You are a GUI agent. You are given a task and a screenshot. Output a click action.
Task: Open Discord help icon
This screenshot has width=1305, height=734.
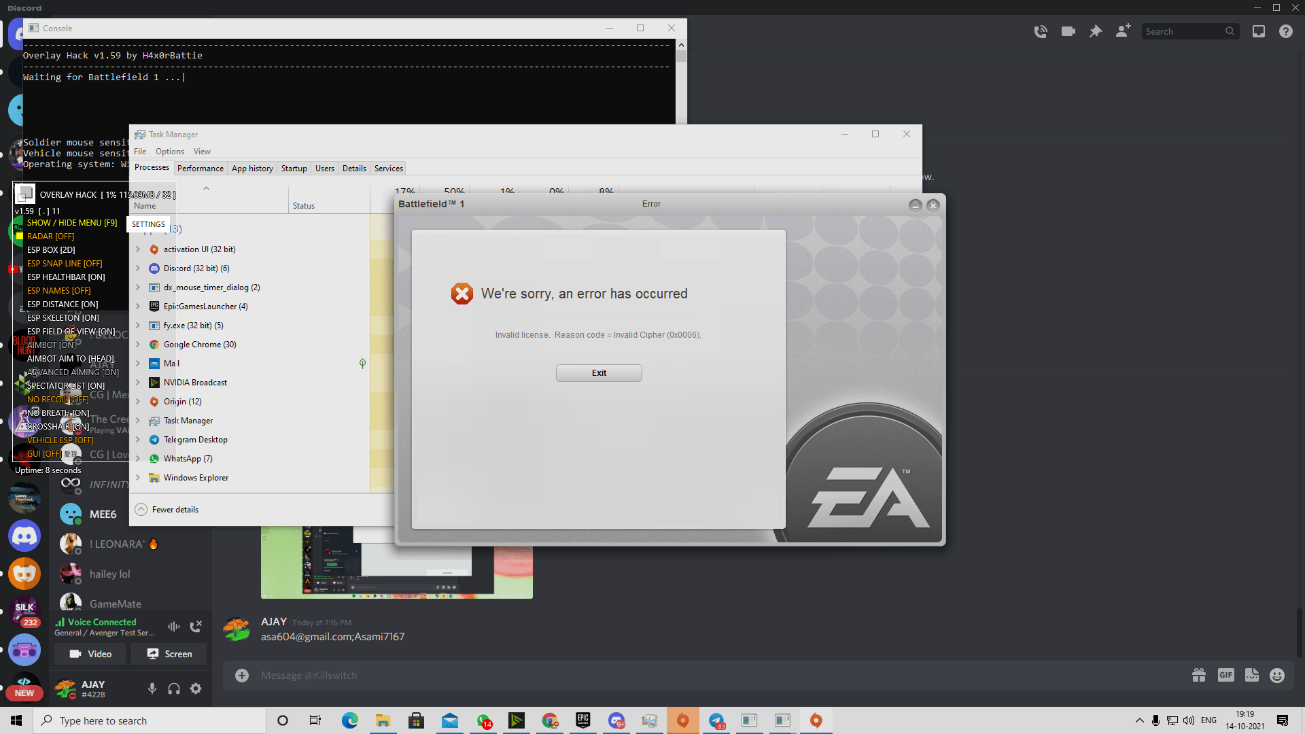(1286, 31)
